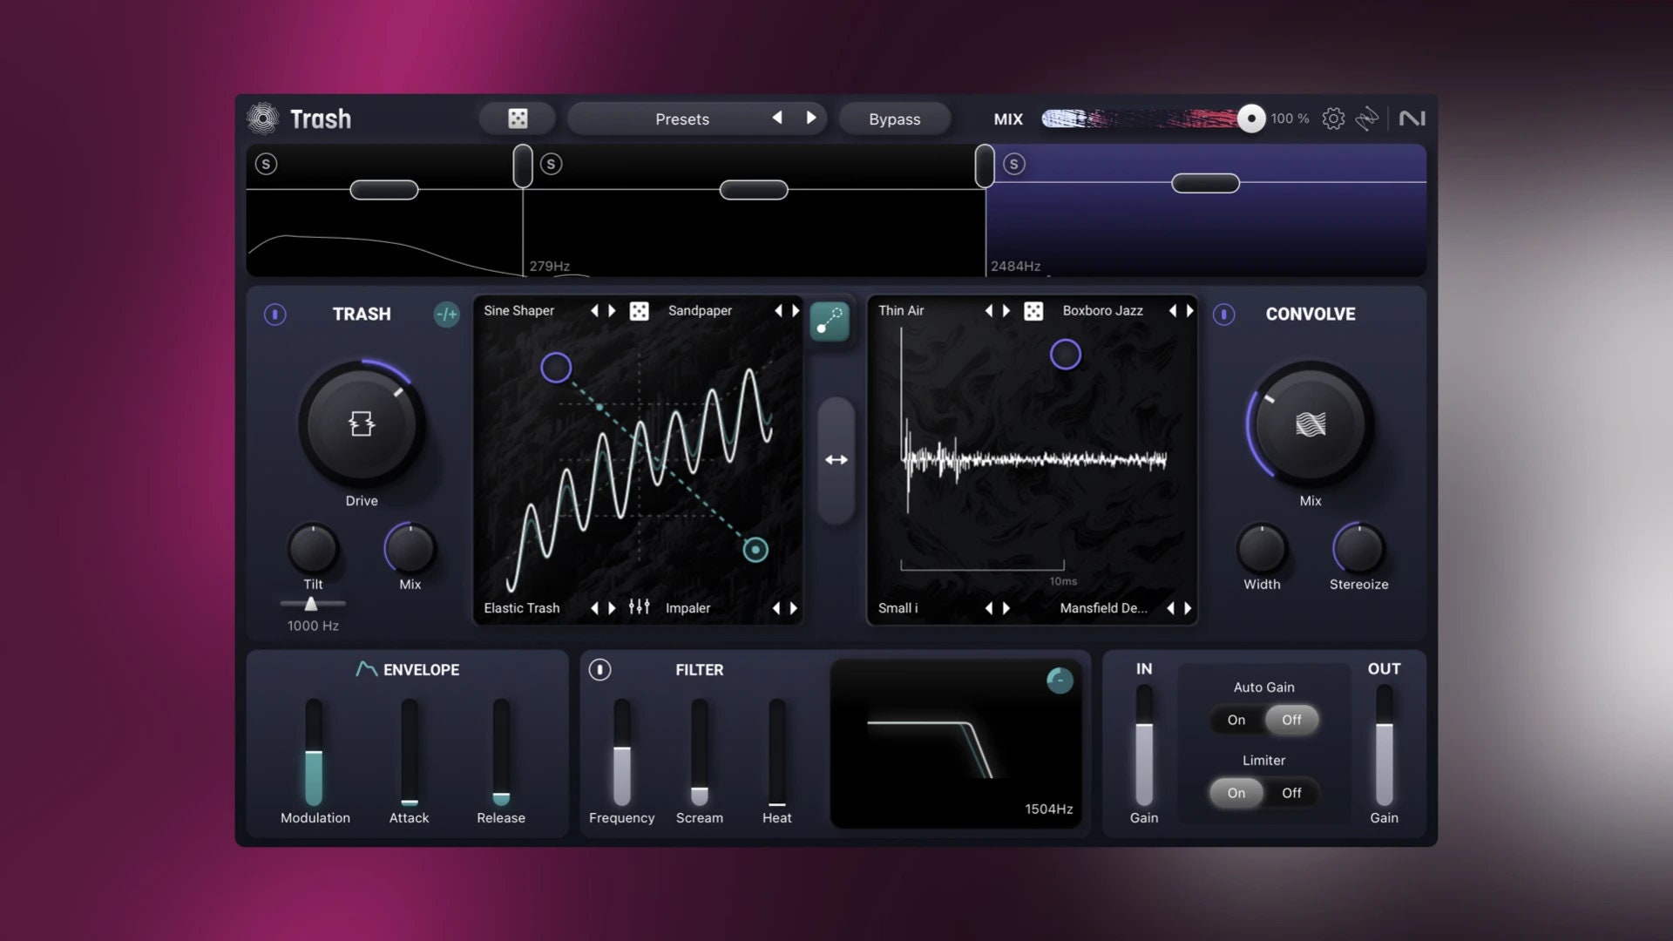Go to next Thin Air impulse

(1006, 311)
